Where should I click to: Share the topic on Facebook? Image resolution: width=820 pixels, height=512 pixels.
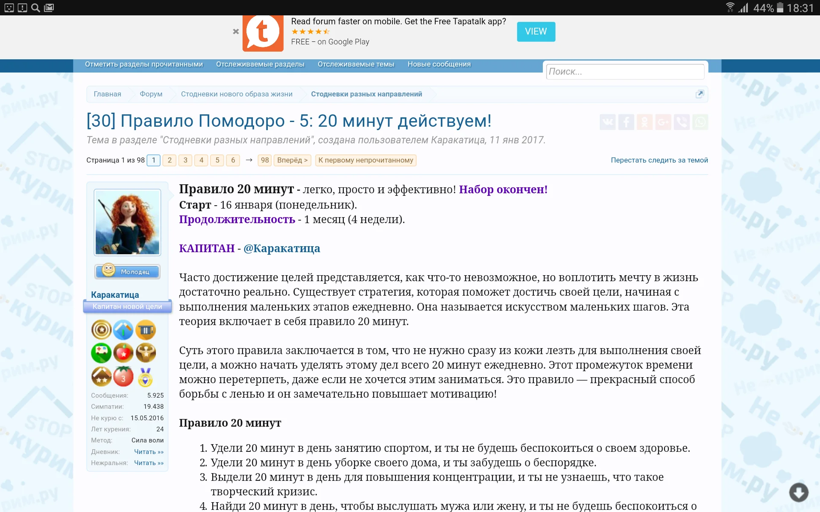626,122
